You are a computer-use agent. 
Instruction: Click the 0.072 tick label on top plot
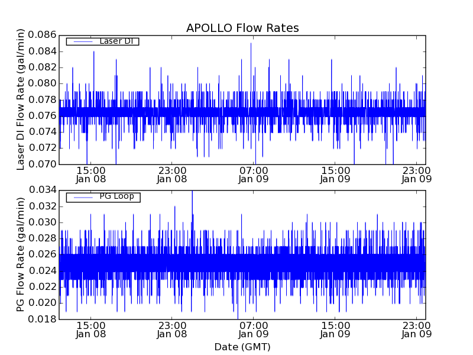point(42,149)
